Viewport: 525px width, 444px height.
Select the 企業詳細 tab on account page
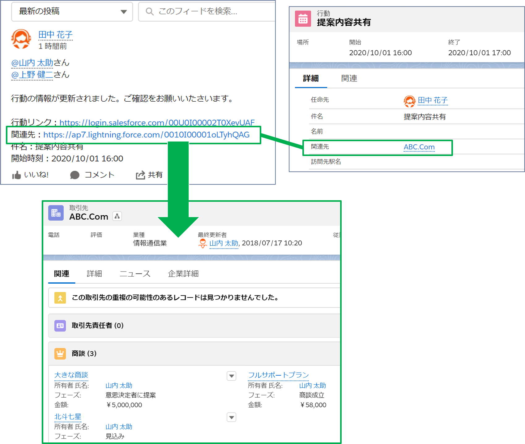click(183, 274)
